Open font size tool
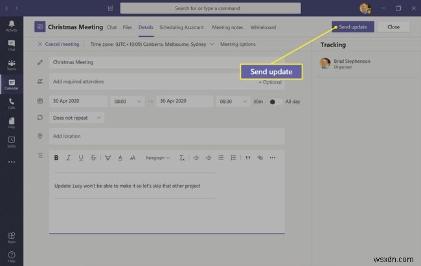This screenshot has width=421, height=266. point(132,158)
